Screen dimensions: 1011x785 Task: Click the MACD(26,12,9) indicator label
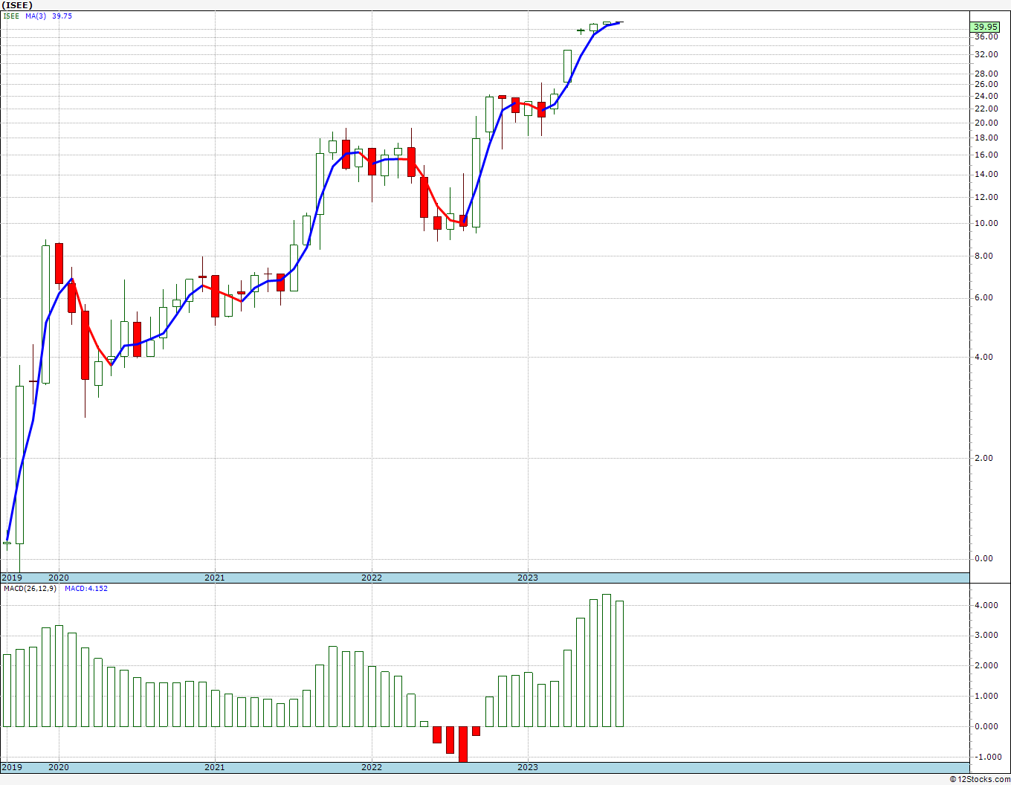point(30,589)
